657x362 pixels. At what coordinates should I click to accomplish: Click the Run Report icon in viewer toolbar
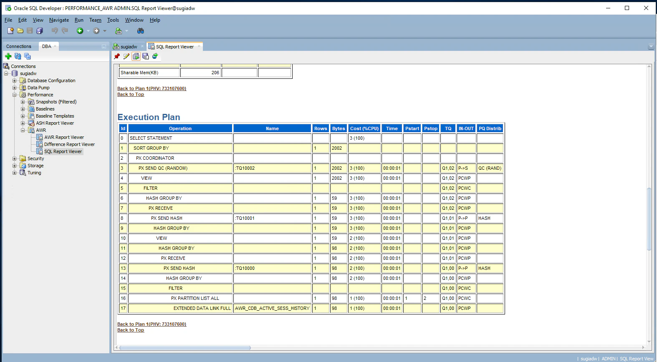136,56
